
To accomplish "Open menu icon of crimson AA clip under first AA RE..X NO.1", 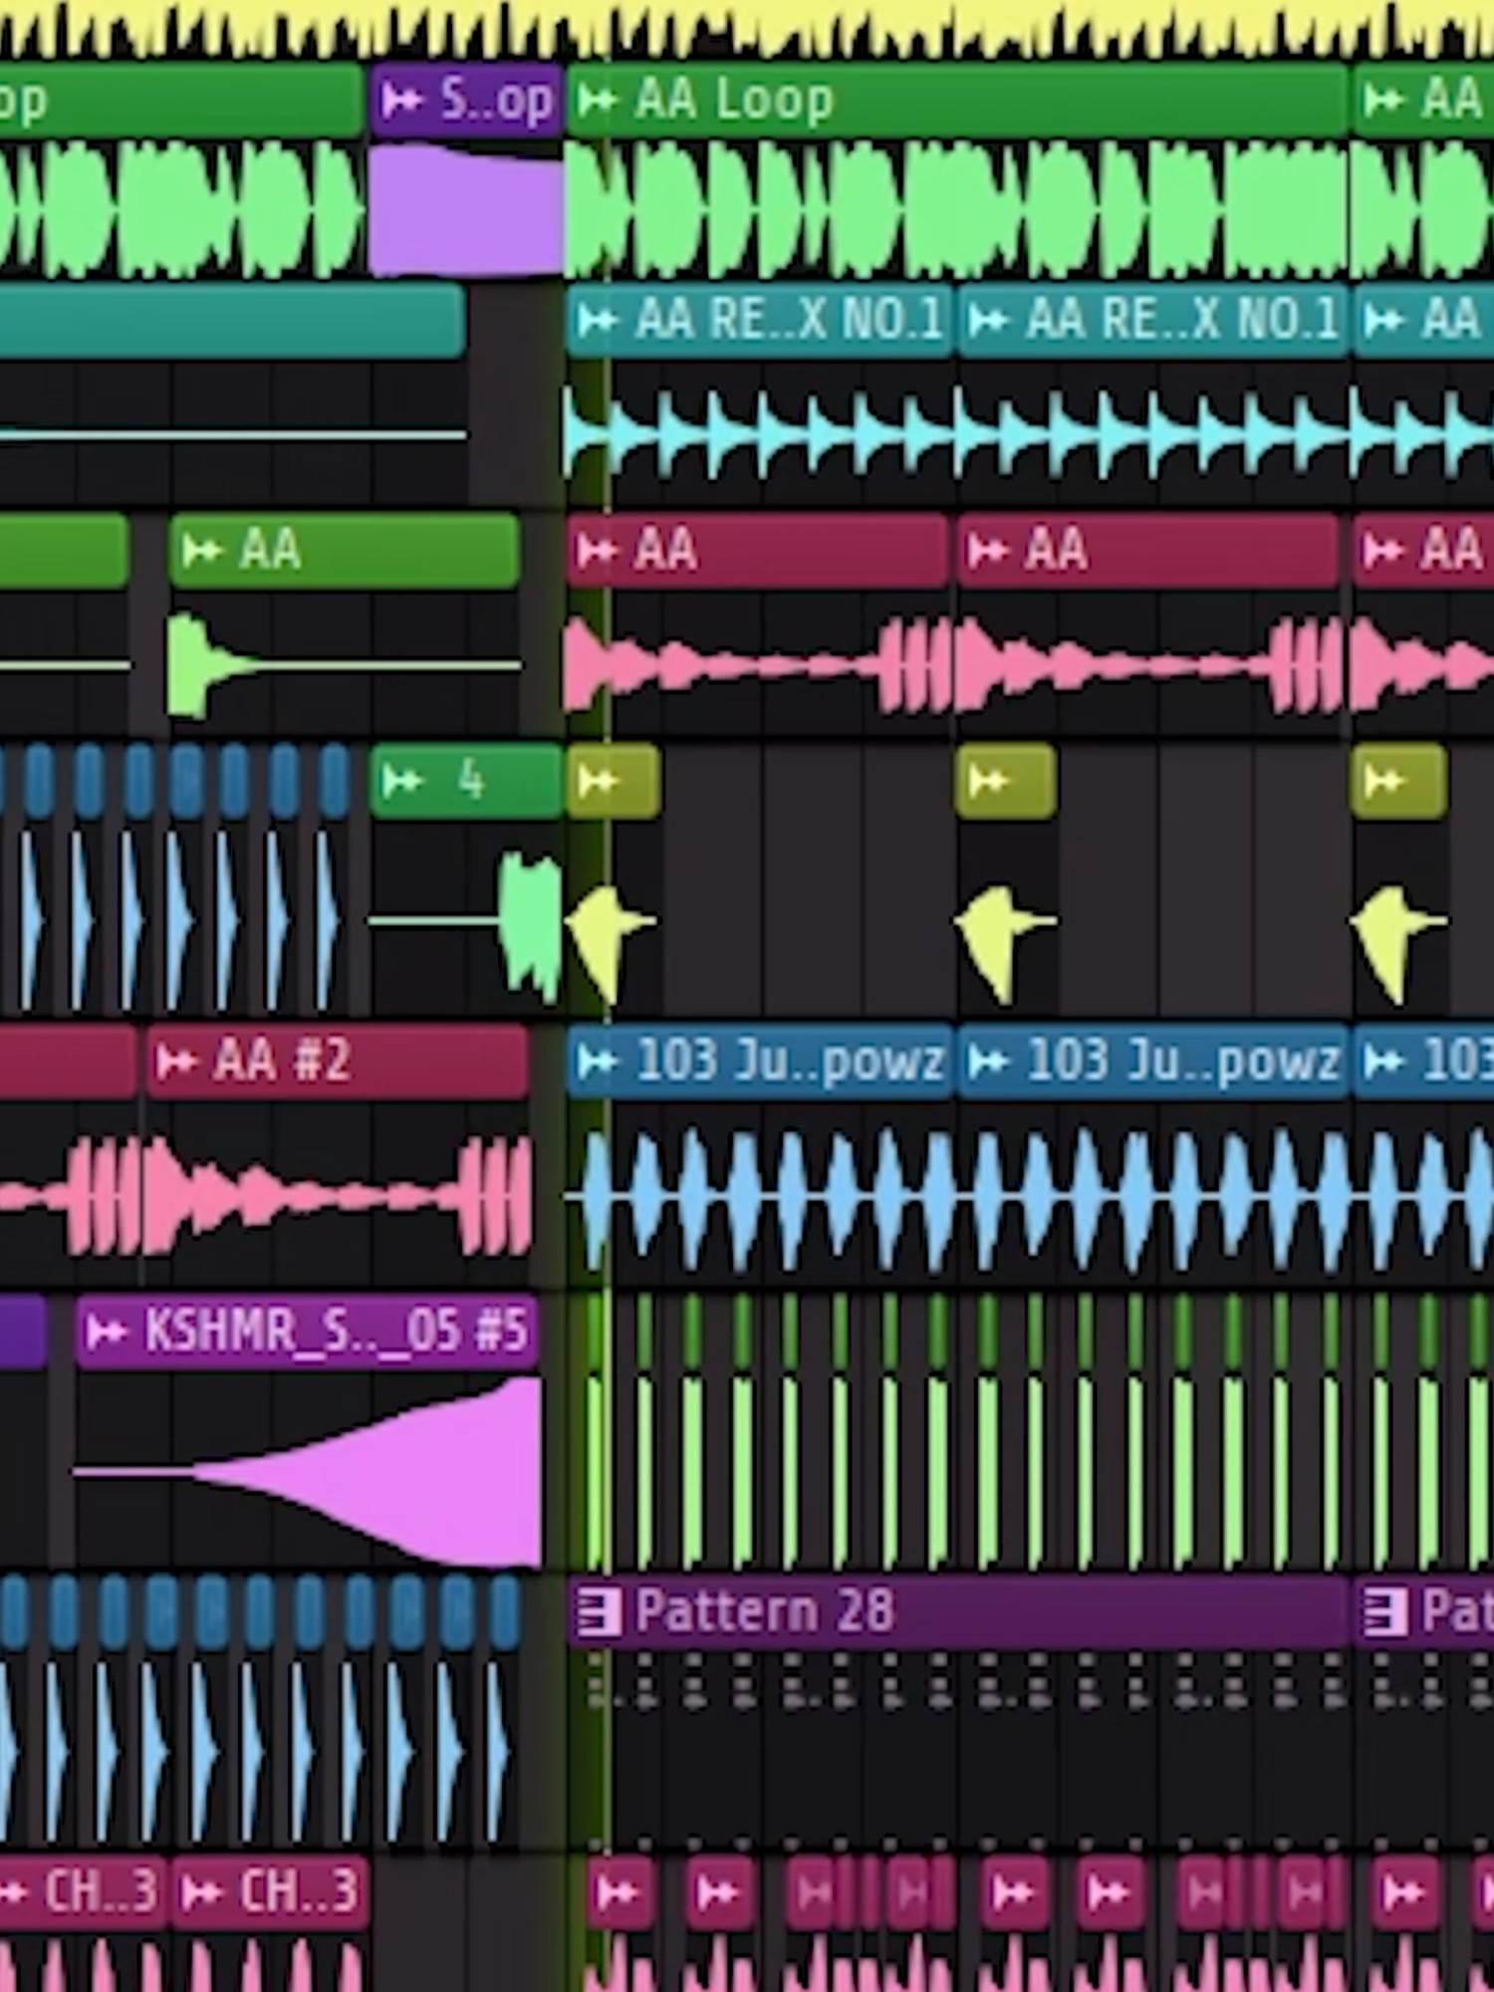I will pyautogui.click(x=597, y=550).
